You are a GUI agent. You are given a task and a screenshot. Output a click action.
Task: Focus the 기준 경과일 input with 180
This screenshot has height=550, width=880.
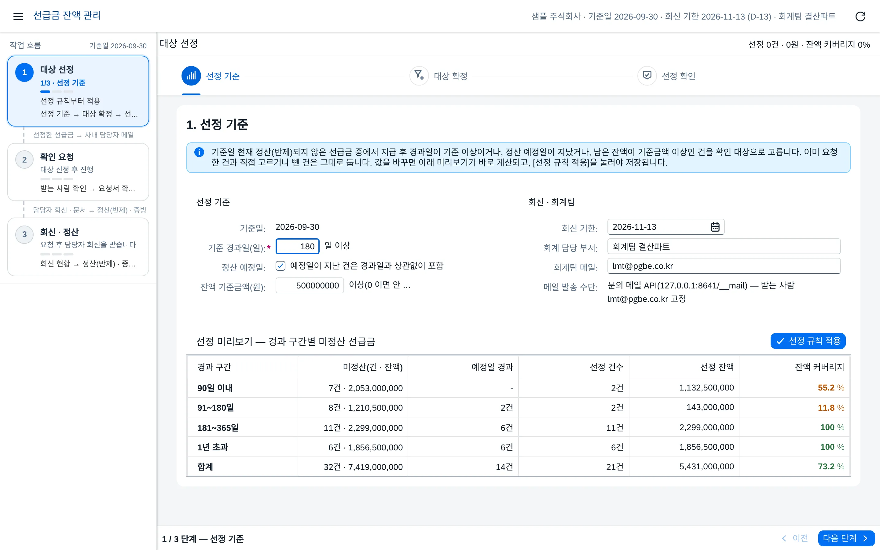(x=297, y=246)
